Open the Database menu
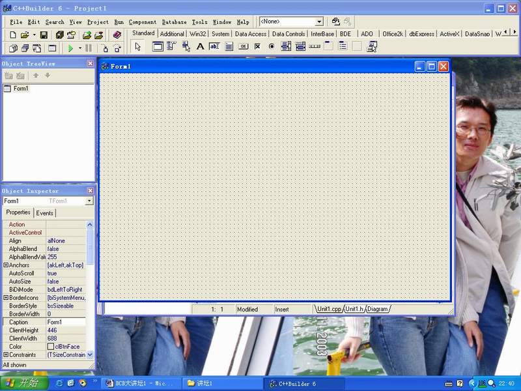The width and height of the screenshot is (521, 391). click(x=174, y=22)
